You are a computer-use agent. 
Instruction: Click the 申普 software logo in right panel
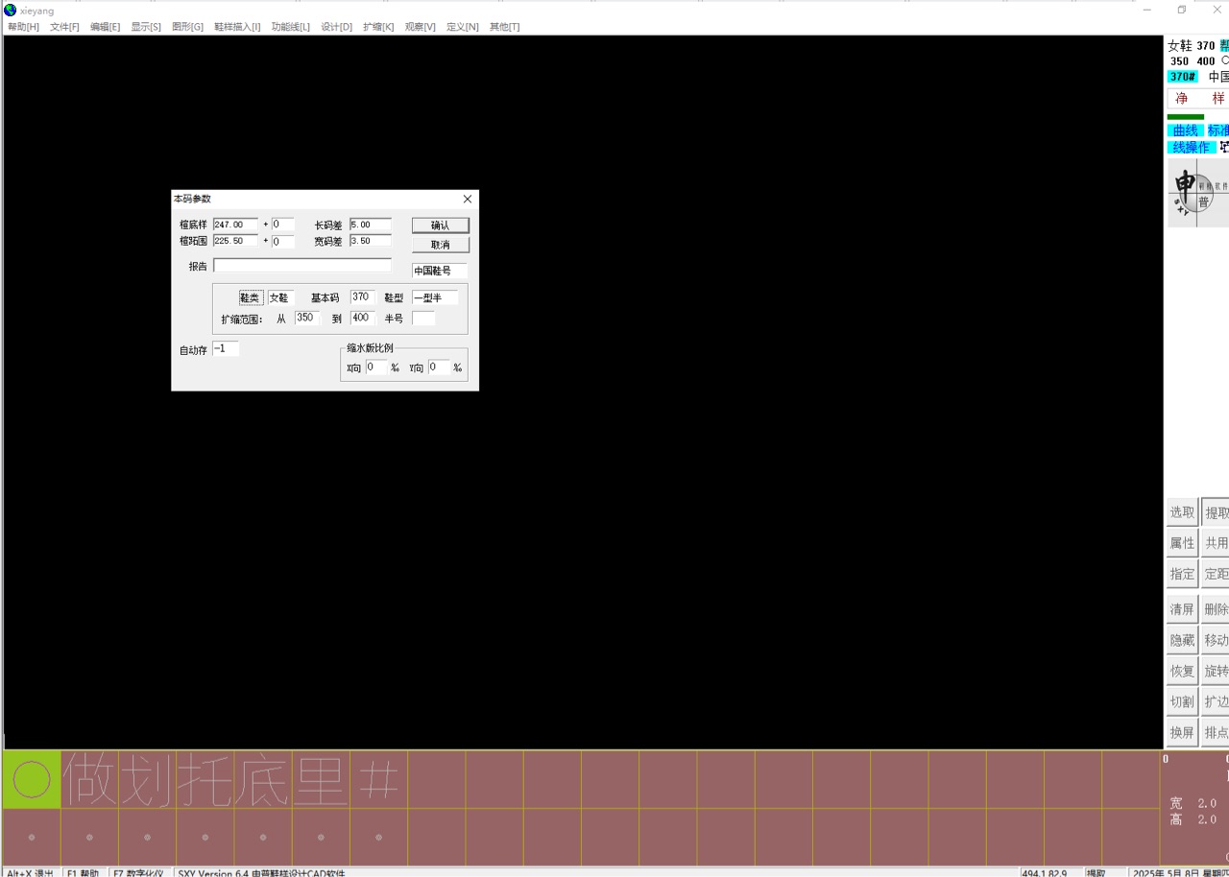(x=1198, y=193)
